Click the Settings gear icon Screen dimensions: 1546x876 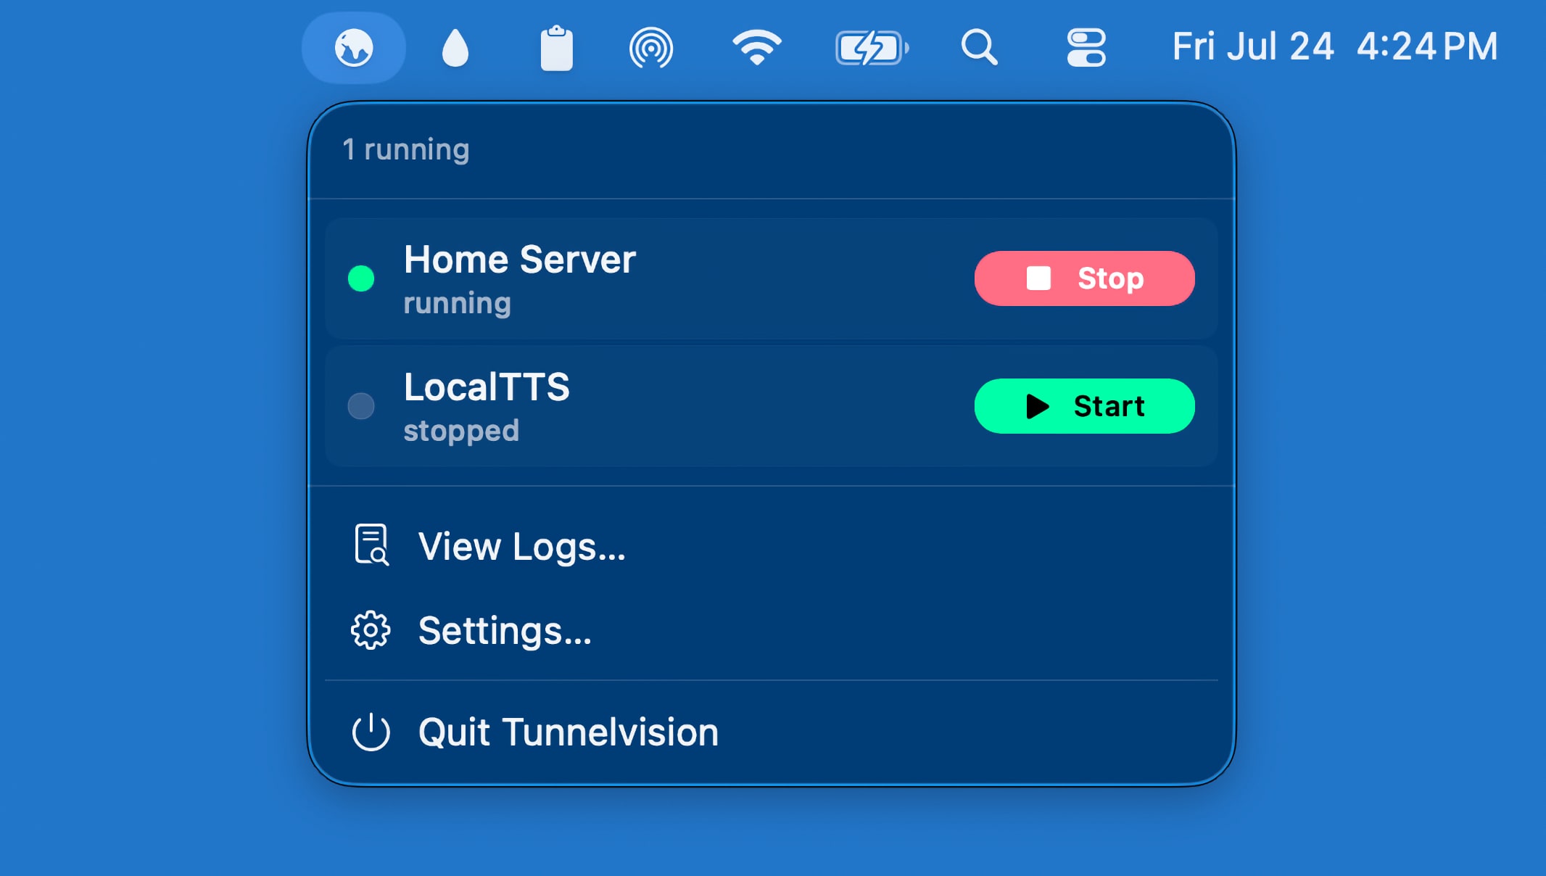coord(371,630)
